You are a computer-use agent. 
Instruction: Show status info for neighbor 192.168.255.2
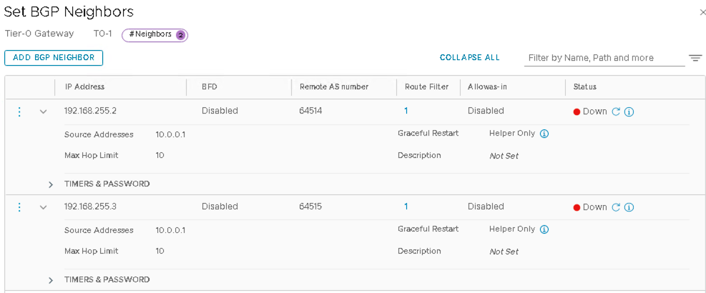click(629, 111)
